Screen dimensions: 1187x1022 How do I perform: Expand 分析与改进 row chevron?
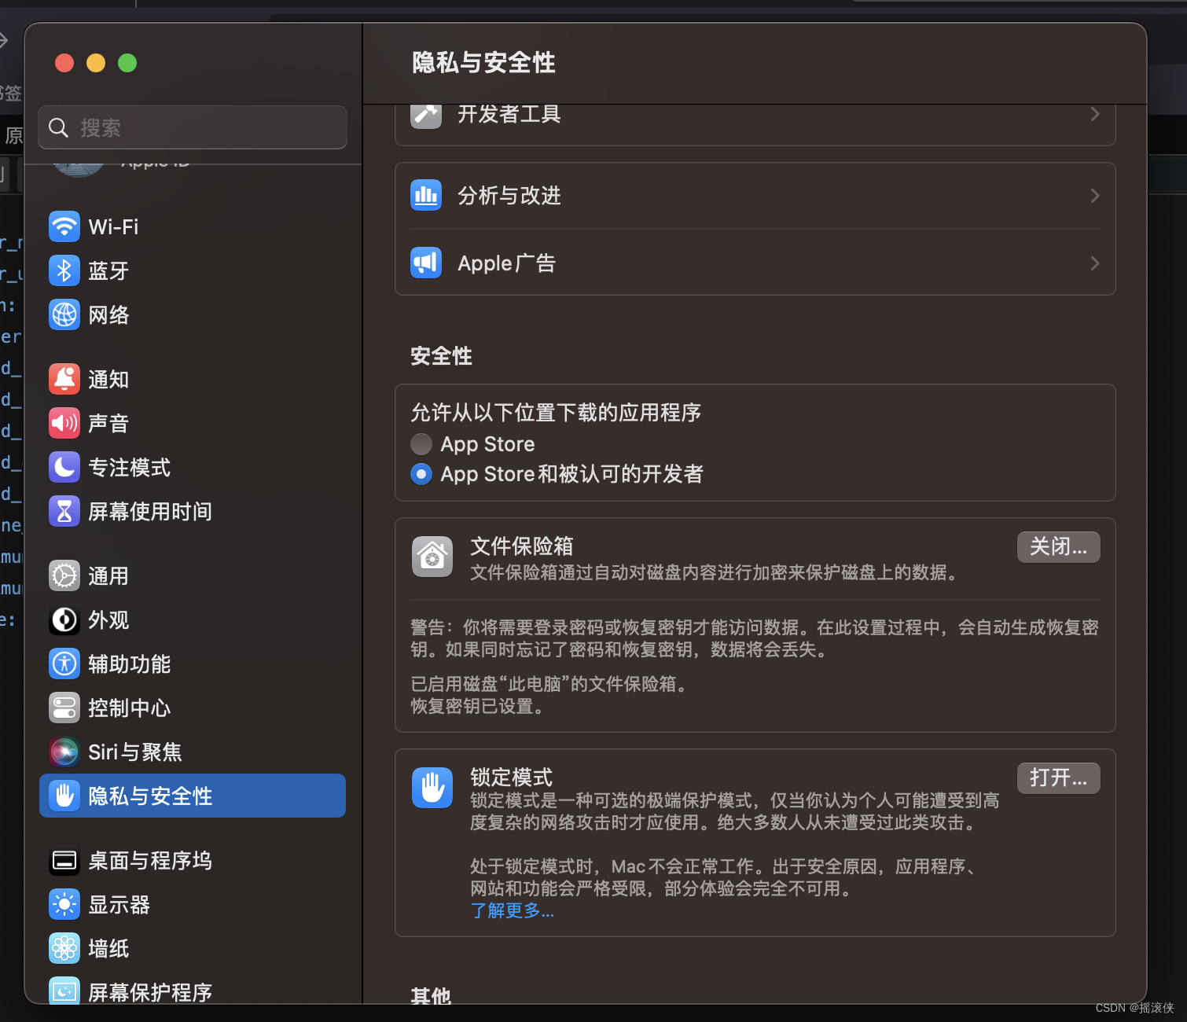pos(1095,196)
